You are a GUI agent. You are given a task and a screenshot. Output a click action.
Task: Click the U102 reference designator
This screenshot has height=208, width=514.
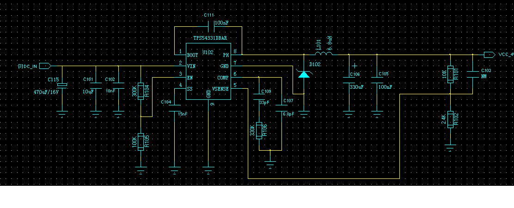[x=208, y=52]
